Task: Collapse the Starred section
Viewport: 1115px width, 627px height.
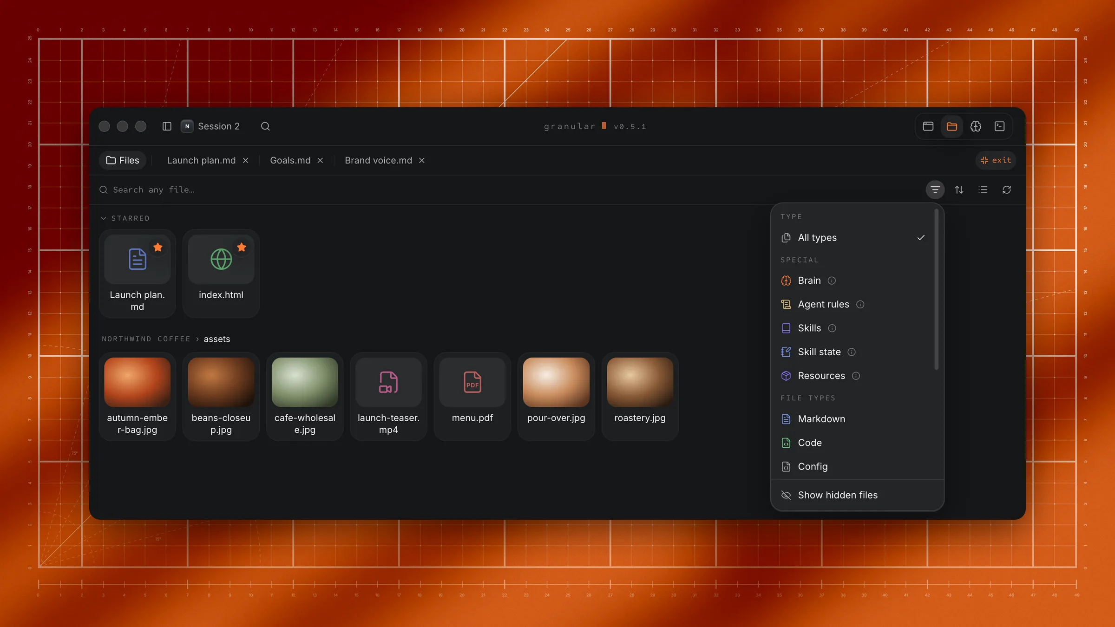Action: click(x=125, y=218)
